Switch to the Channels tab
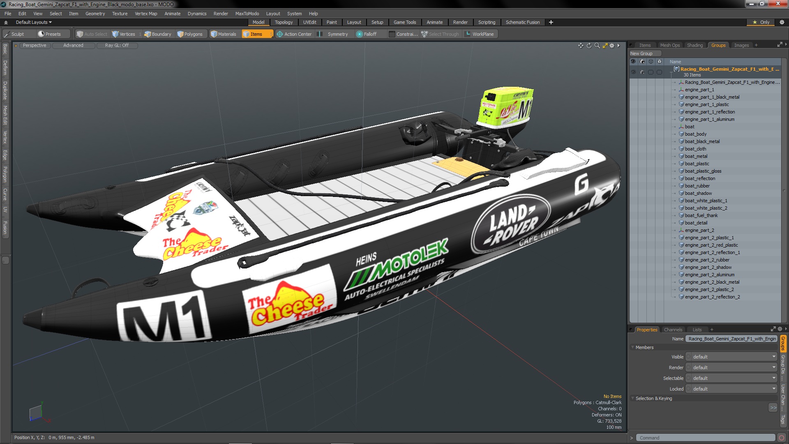The height and width of the screenshot is (444, 789). 673,330
